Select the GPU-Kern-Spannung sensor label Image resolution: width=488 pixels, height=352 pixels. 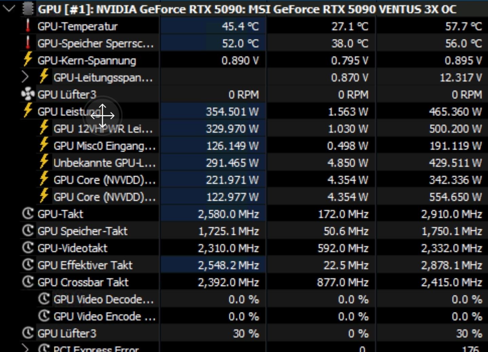coord(87,61)
